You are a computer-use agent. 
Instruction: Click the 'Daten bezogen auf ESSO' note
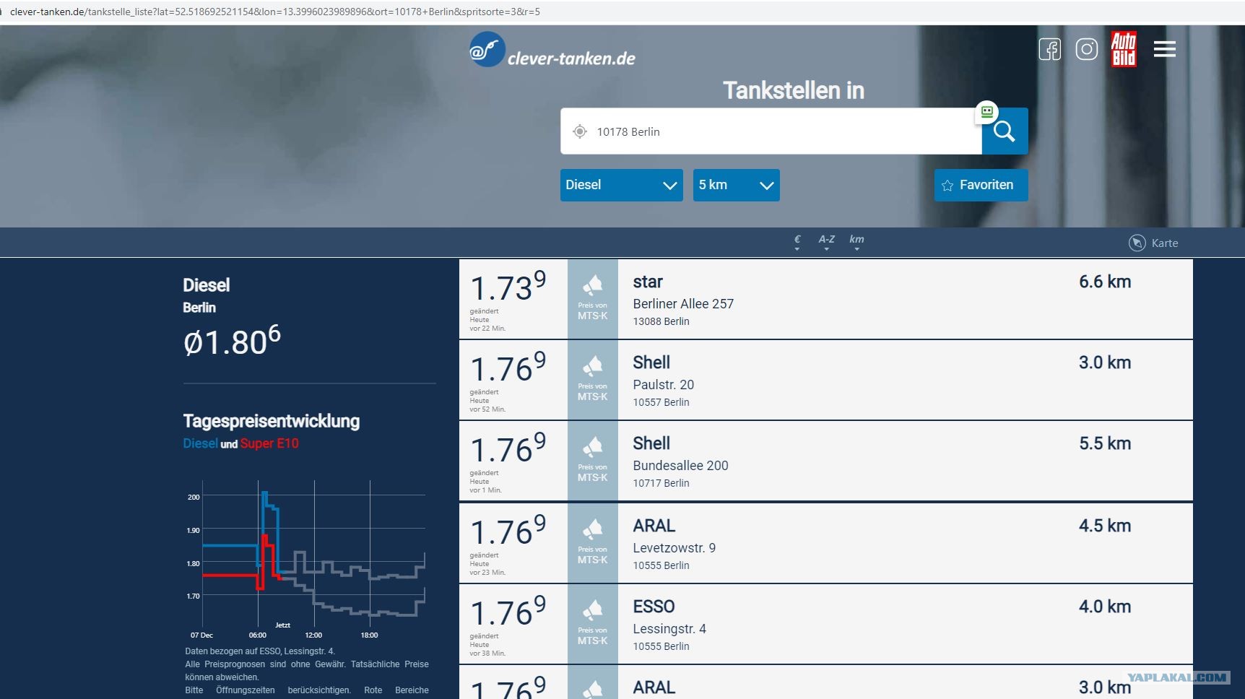260,651
